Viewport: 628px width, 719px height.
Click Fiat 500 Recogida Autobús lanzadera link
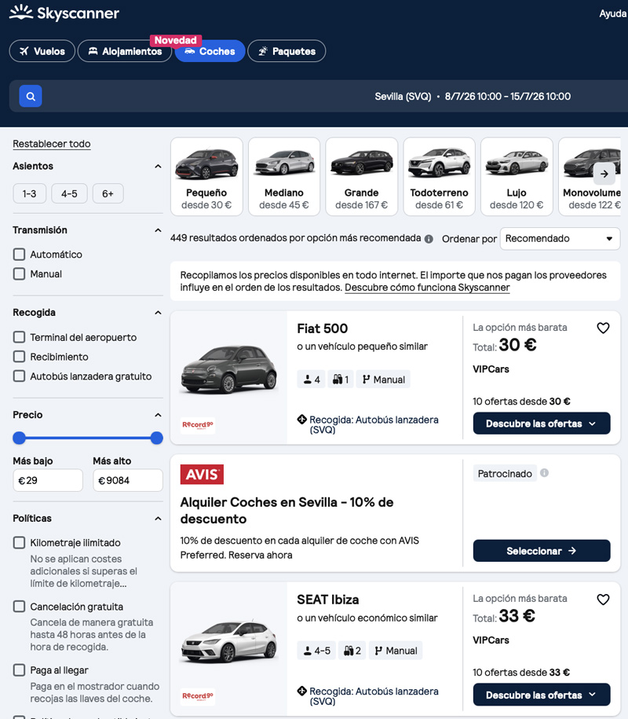click(x=374, y=424)
